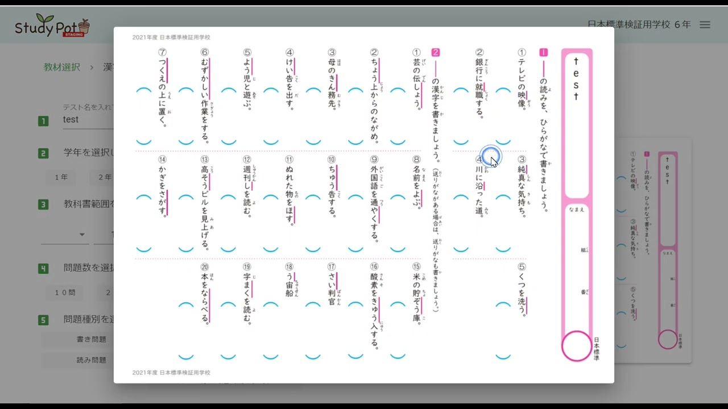Choose 10問 question count
This screenshot has height=409, width=728.
click(x=65, y=293)
